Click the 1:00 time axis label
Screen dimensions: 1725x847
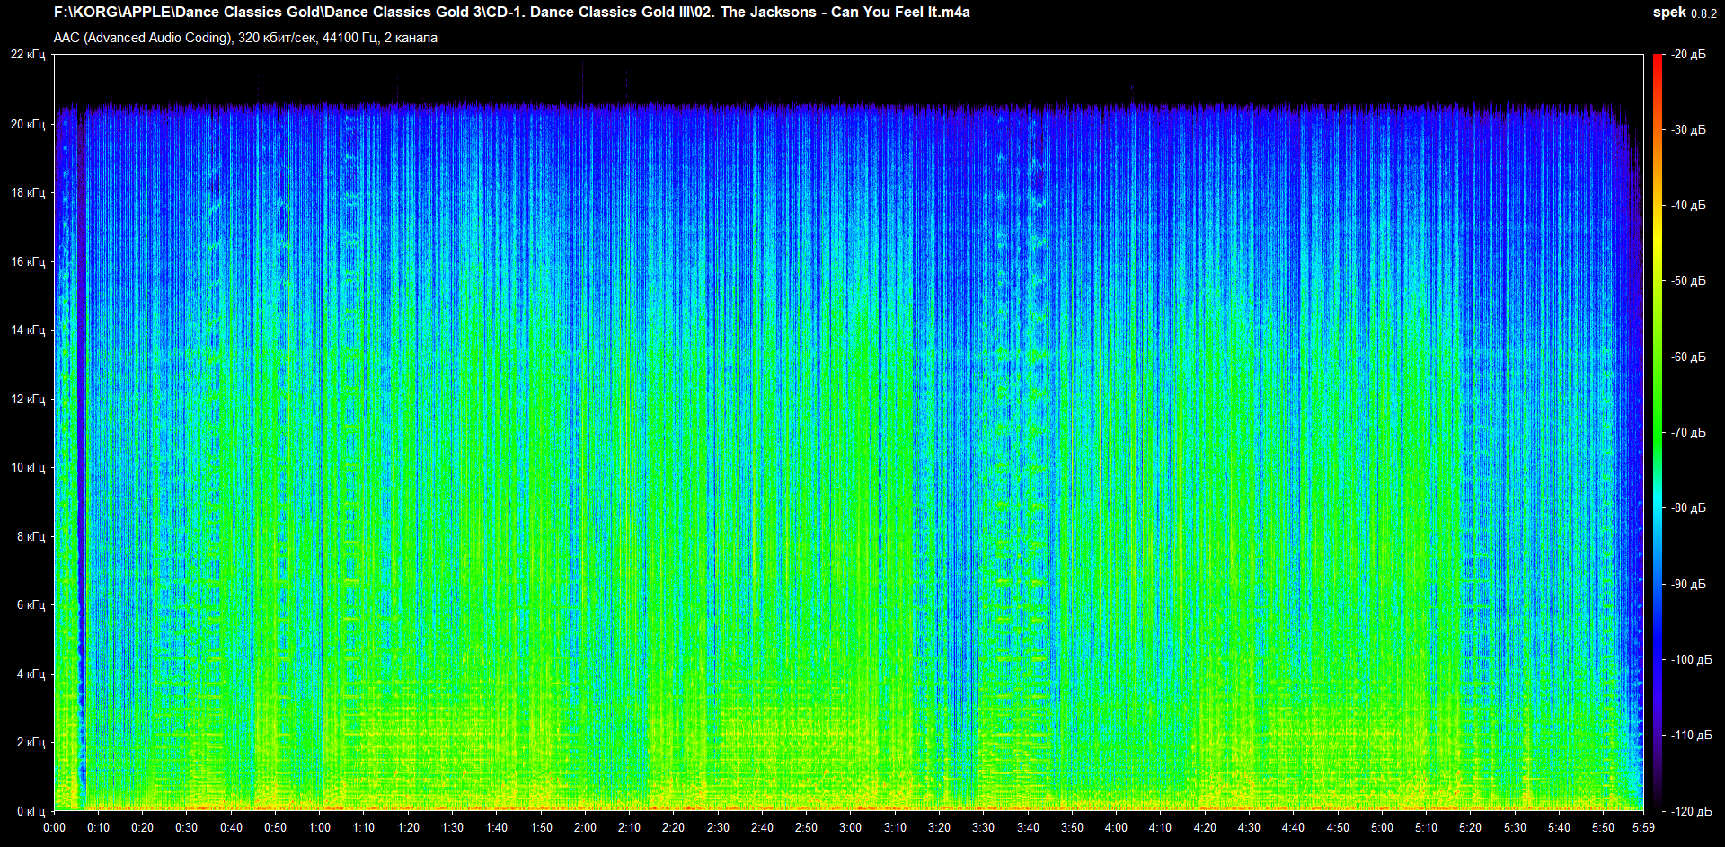(x=320, y=827)
